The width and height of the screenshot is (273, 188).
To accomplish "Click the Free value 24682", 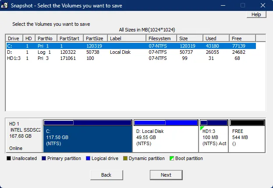I will (239, 52).
